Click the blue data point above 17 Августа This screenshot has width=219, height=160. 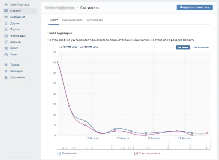115,129
